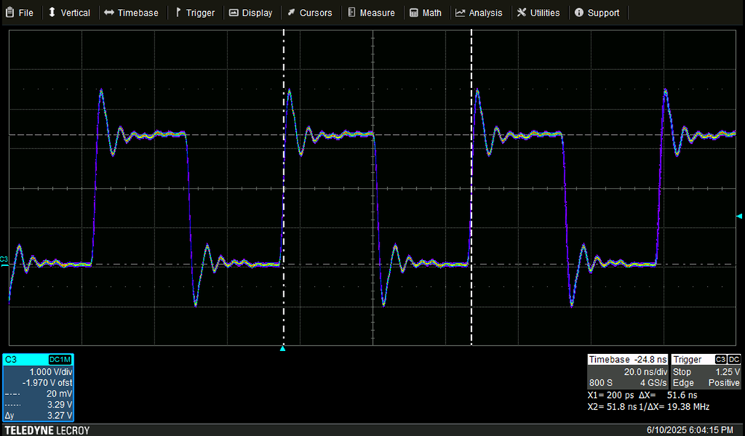Image resolution: width=745 pixels, height=436 pixels.
Task: Click the DC1M coupling label in C3 box
Action: [60, 359]
